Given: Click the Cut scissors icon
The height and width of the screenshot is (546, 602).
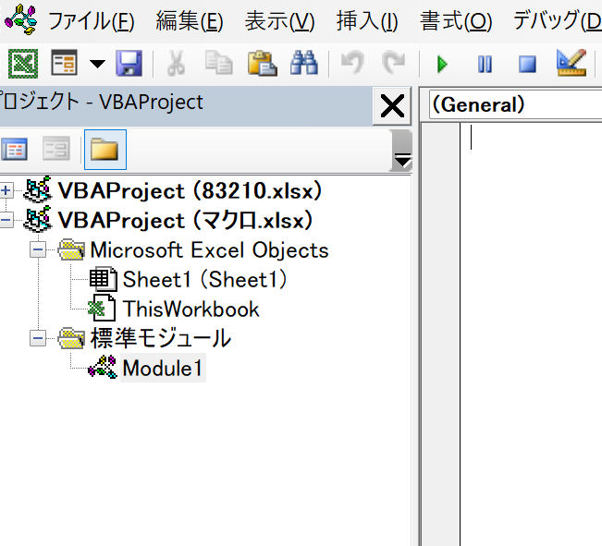Looking at the screenshot, I should click(177, 64).
